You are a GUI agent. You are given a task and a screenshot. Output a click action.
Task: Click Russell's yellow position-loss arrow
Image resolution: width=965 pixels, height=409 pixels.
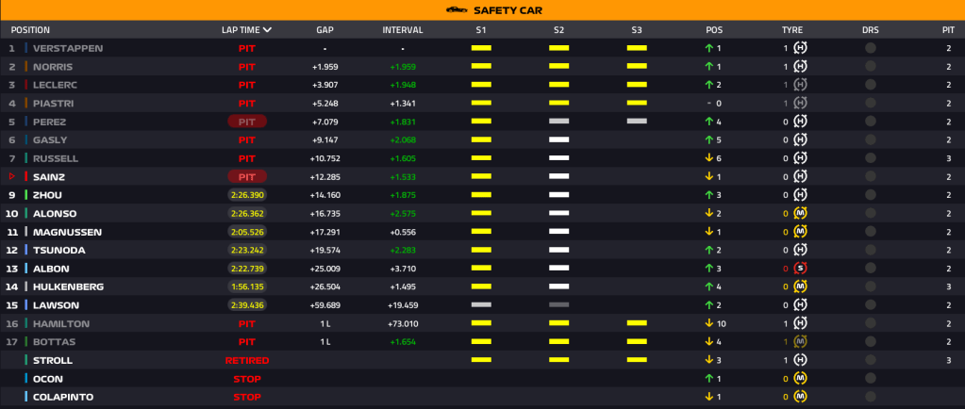point(709,158)
